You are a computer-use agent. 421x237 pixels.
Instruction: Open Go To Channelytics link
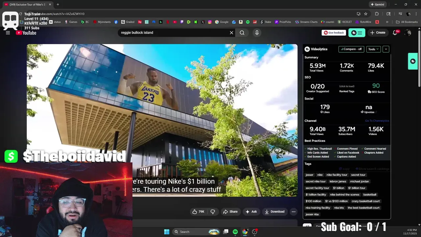point(377,121)
